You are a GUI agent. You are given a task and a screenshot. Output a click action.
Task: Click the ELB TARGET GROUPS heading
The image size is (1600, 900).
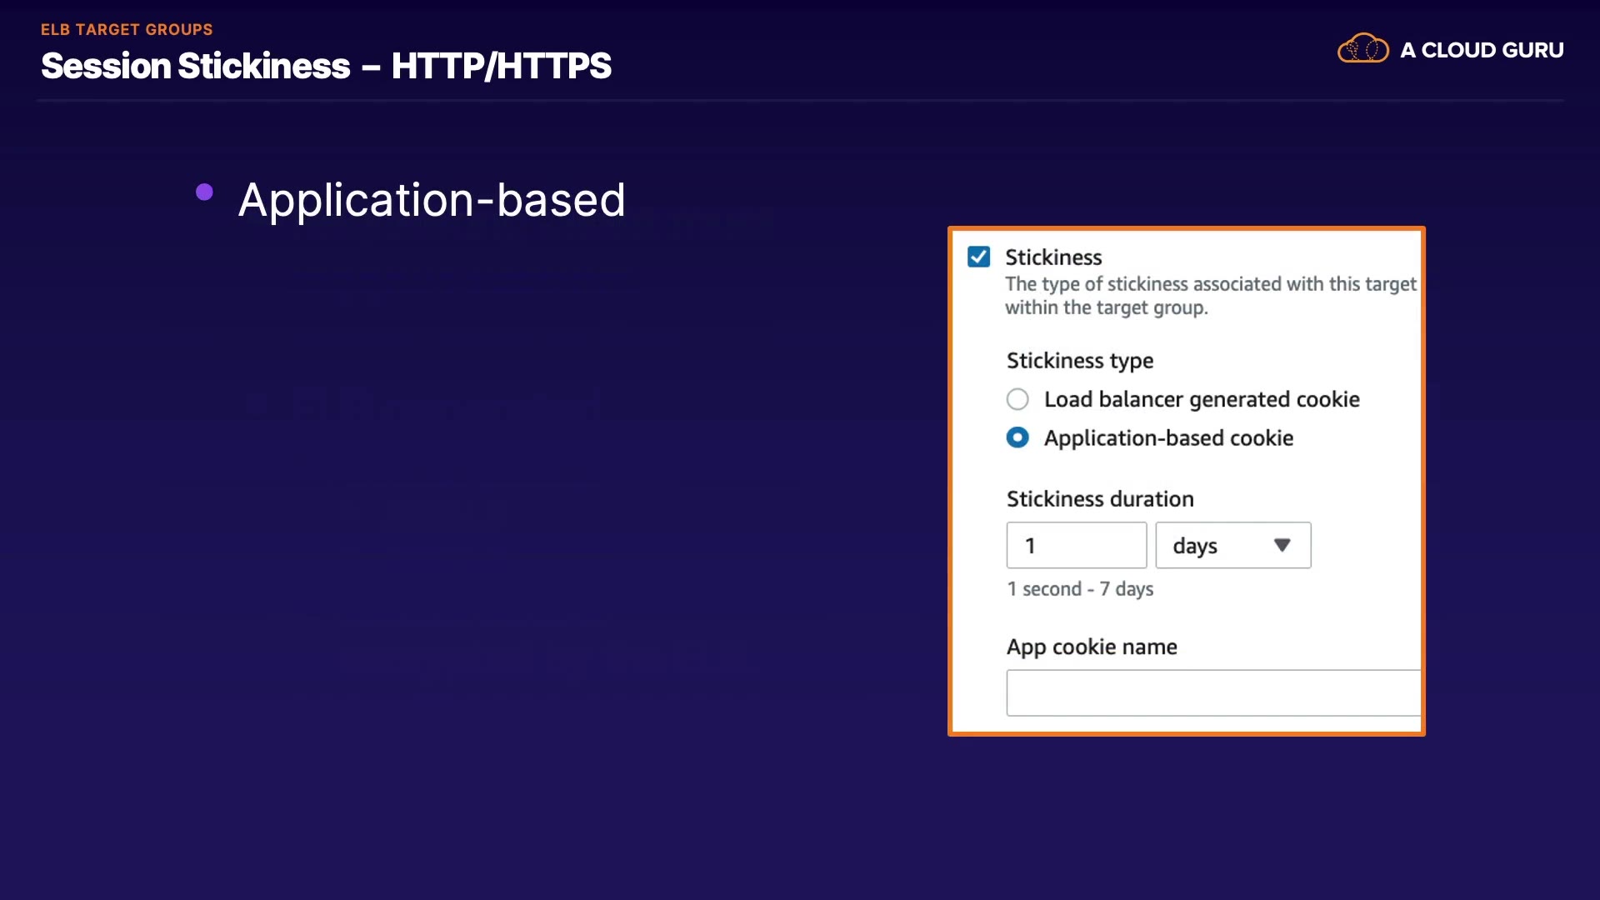tap(127, 30)
